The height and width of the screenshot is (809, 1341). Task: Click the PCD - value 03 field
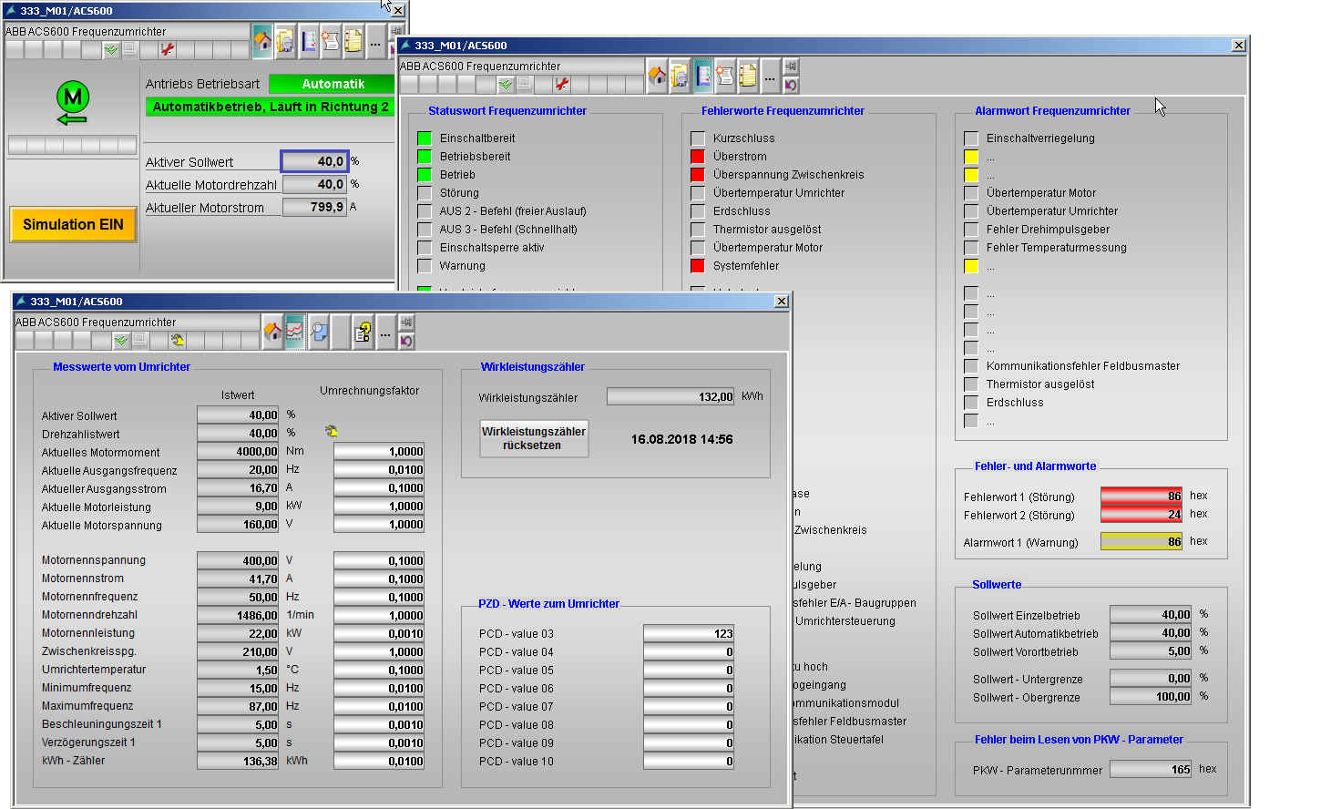pos(689,633)
